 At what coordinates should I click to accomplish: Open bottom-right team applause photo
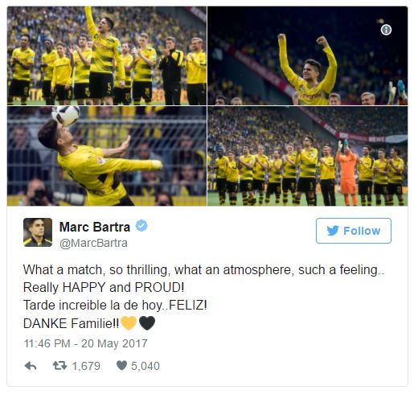coord(308,156)
